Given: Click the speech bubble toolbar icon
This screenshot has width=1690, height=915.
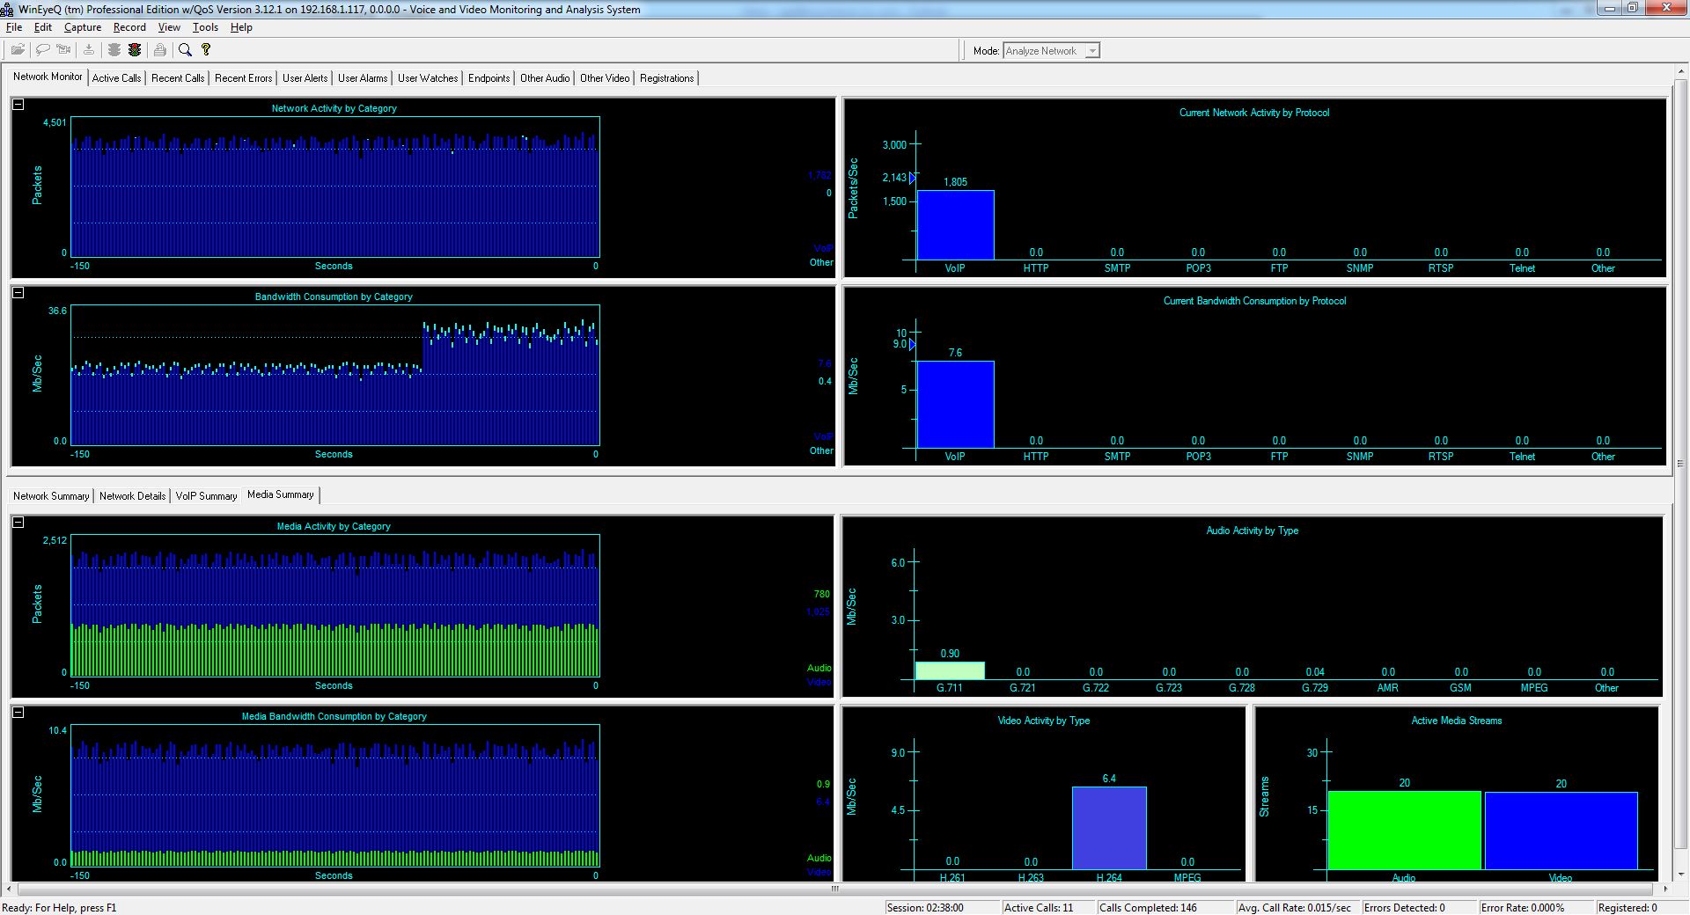Looking at the screenshot, I should 41,50.
